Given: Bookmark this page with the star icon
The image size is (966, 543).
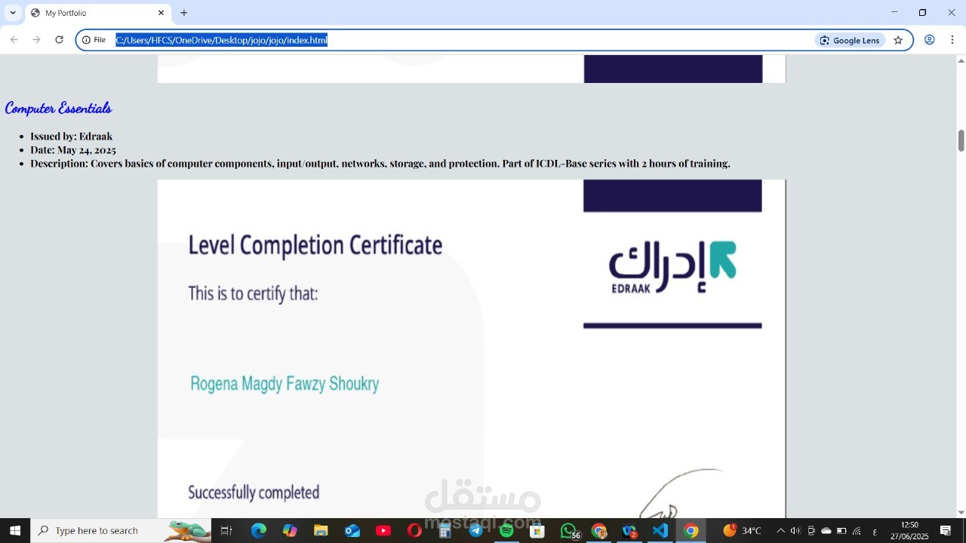Looking at the screenshot, I should 898,40.
